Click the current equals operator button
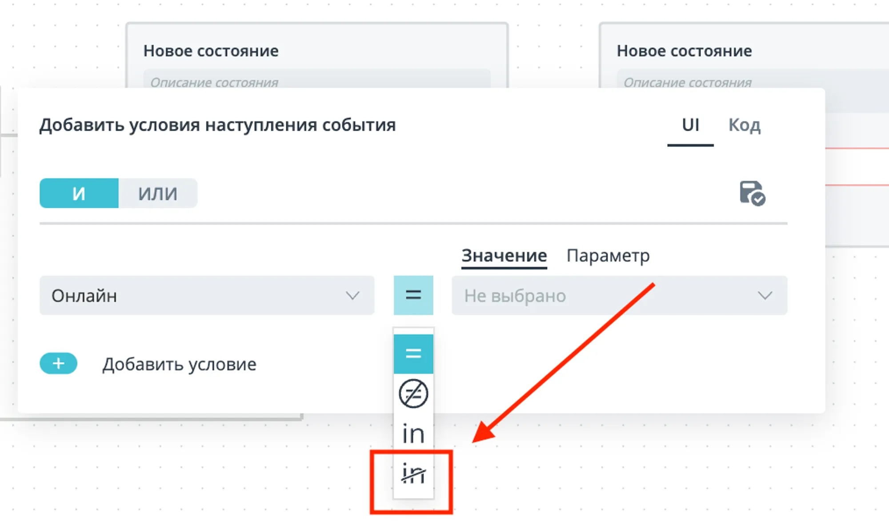 pos(413,295)
